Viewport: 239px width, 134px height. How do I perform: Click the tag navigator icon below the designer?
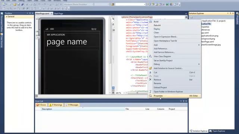(x=37, y=96)
